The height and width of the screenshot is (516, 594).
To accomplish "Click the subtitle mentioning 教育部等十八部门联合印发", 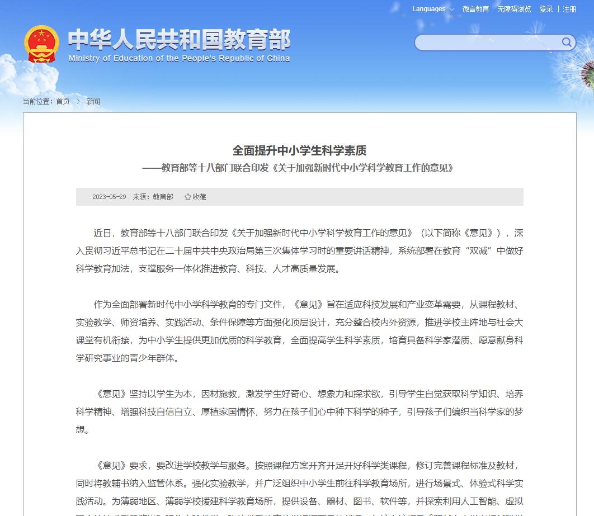I will tap(298, 168).
